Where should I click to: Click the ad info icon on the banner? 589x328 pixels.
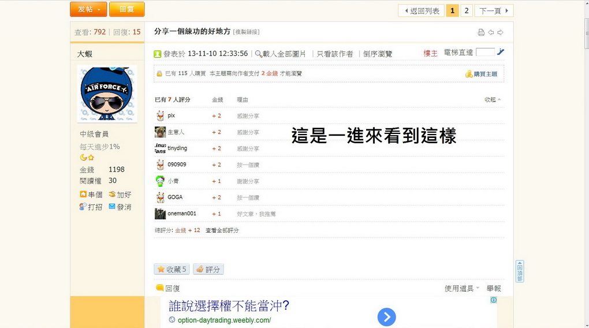click(494, 300)
